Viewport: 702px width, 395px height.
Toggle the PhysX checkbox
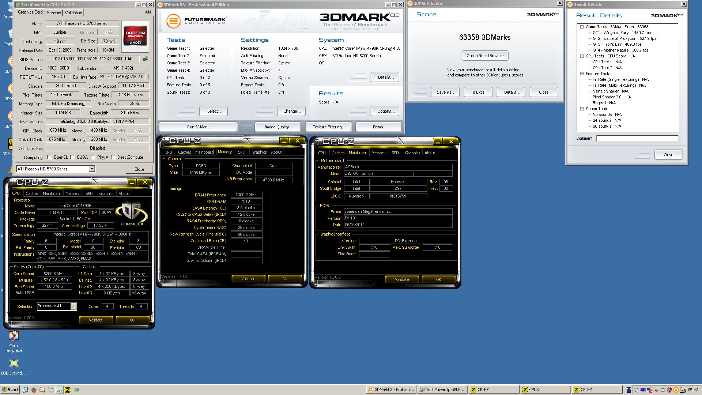[93, 157]
